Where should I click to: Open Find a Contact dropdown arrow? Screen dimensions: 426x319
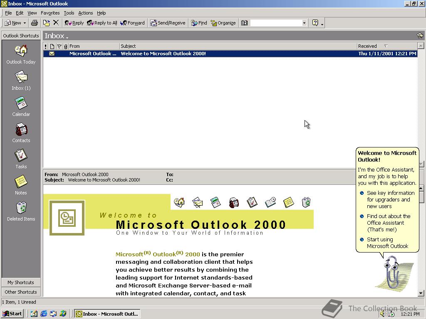pyautogui.click(x=304, y=23)
